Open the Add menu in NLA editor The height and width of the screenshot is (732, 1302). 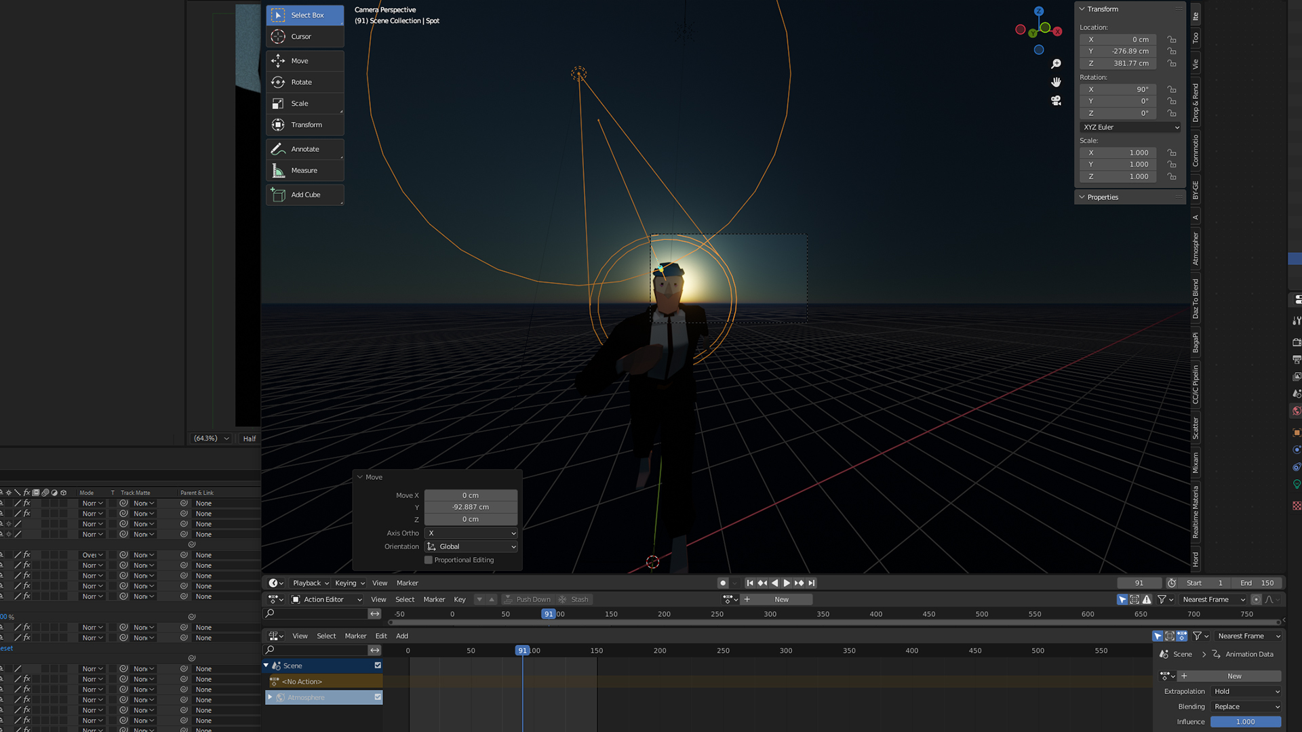tap(402, 636)
